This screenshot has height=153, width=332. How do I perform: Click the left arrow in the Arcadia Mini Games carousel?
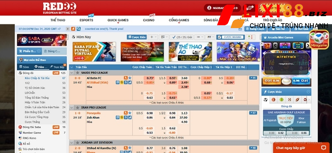[x=275, y=45]
